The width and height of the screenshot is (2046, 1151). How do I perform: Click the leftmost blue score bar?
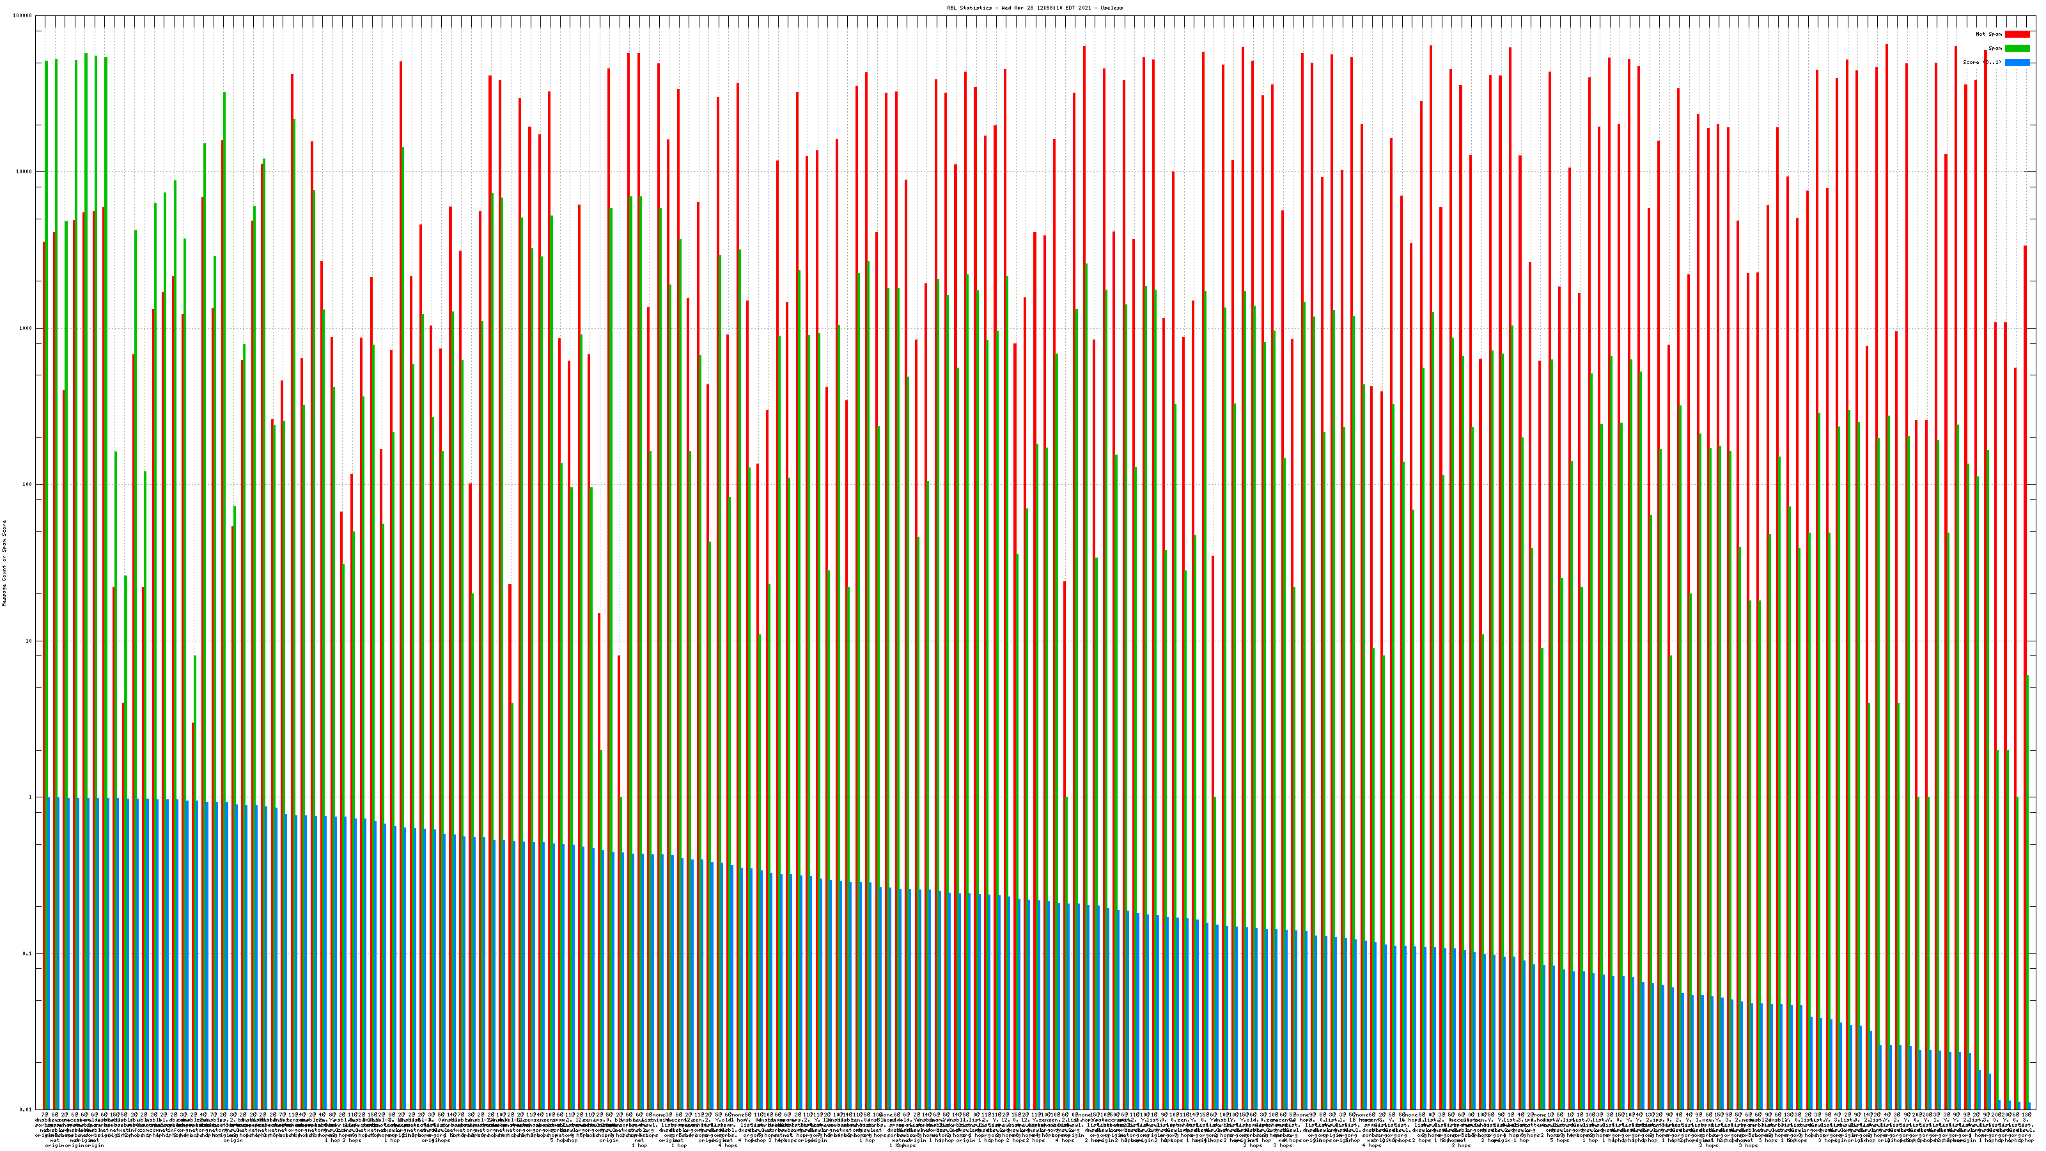click(x=49, y=953)
